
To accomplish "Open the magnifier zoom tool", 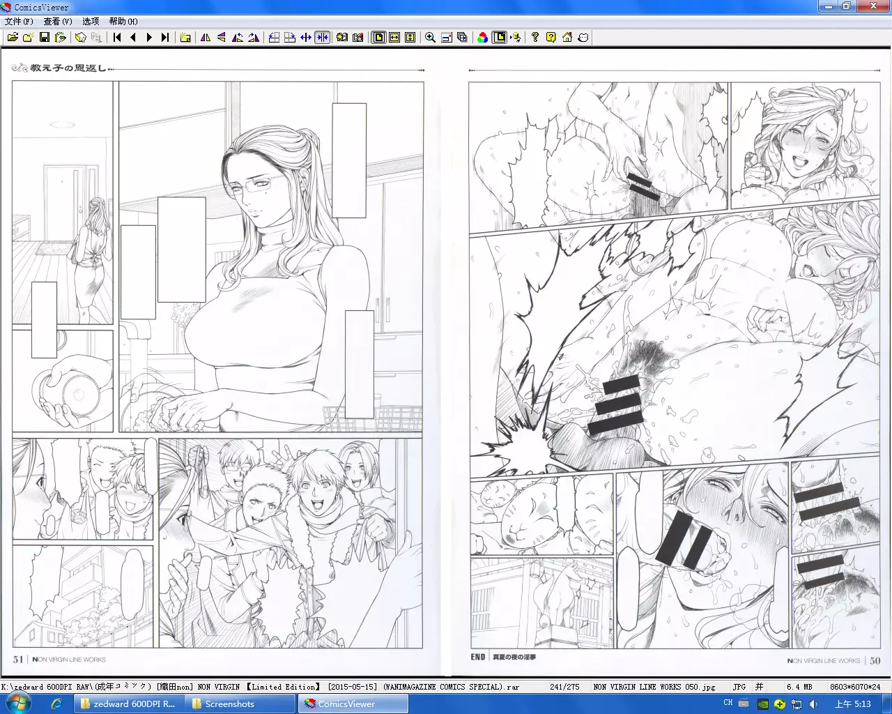I will pyautogui.click(x=431, y=38).
